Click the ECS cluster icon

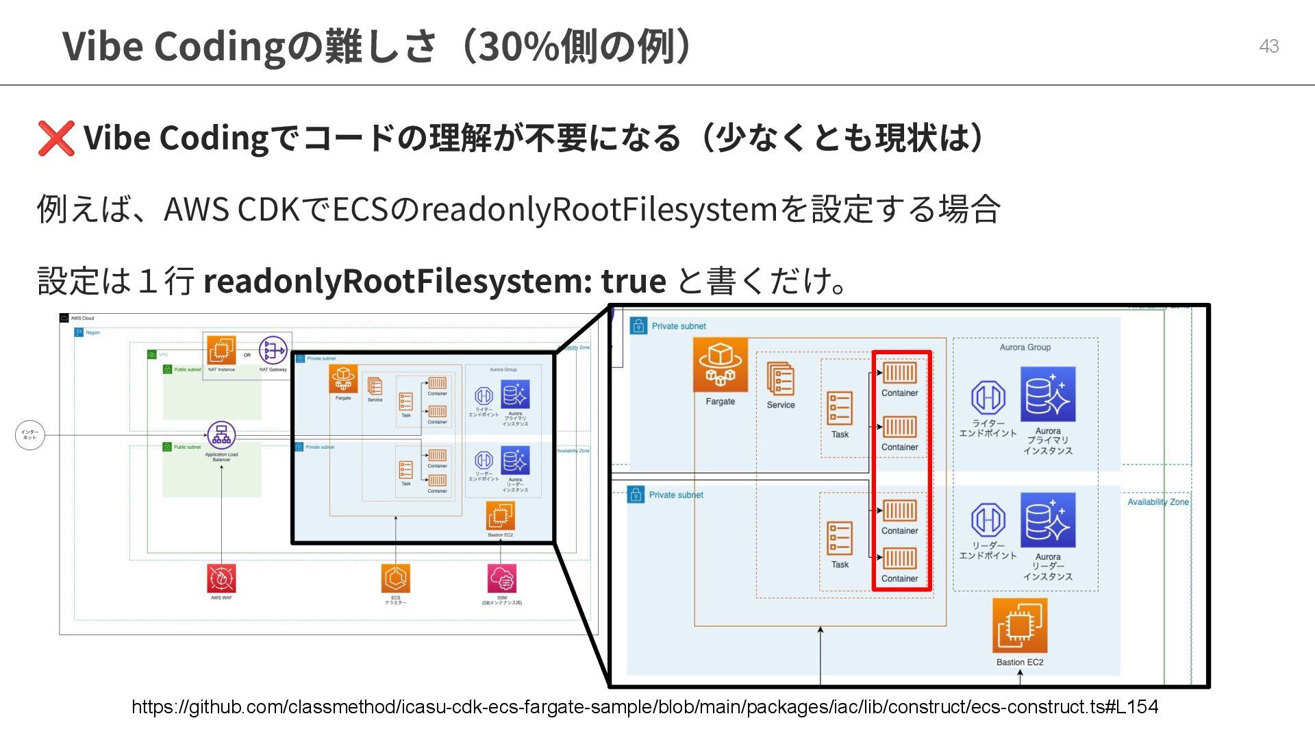click(x=396, y=578)
